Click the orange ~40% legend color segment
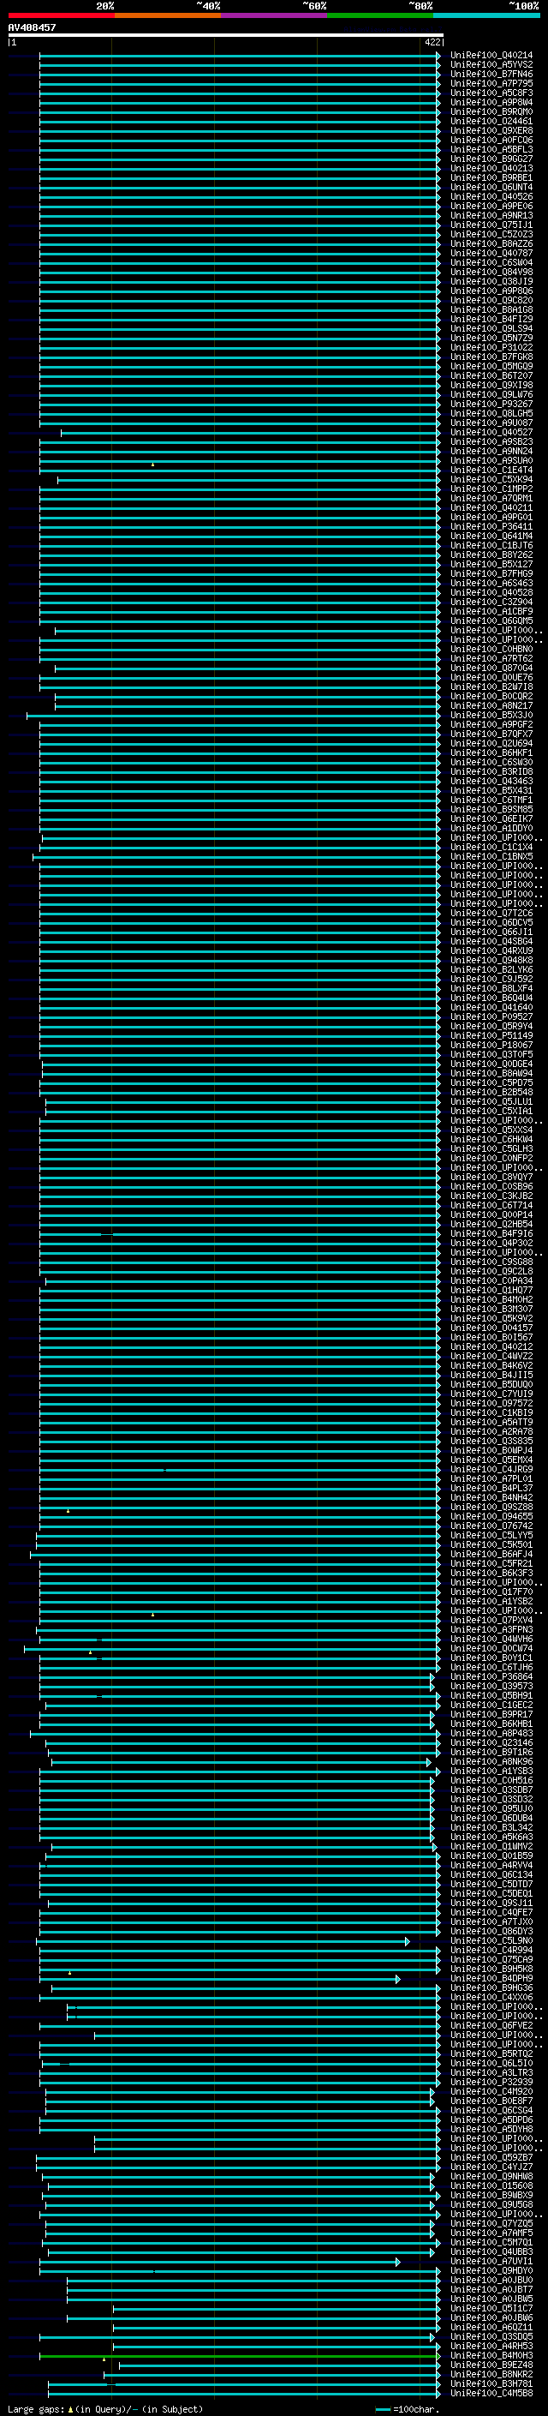This screenshot has height=2416, width=548. pyautogui.click(x=168, y=15)
